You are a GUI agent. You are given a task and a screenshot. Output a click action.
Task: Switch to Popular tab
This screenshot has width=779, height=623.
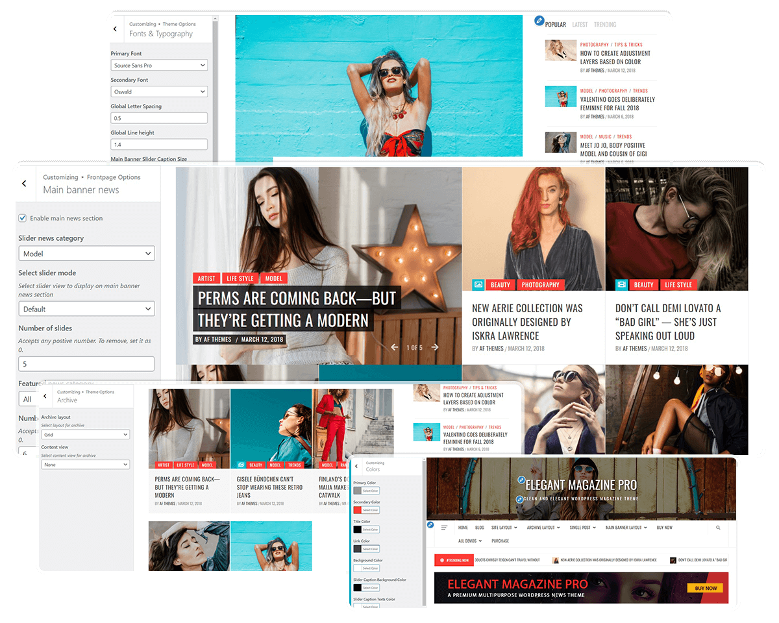(556, 25)
